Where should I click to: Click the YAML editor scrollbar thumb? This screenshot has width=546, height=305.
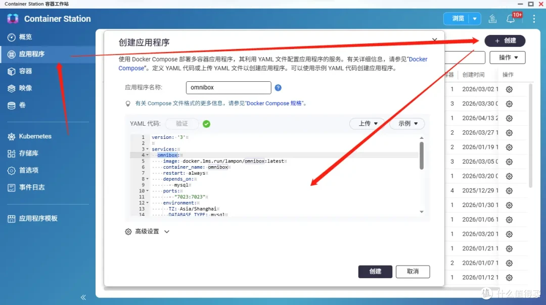pyautogui.click(x=421, y=156)
